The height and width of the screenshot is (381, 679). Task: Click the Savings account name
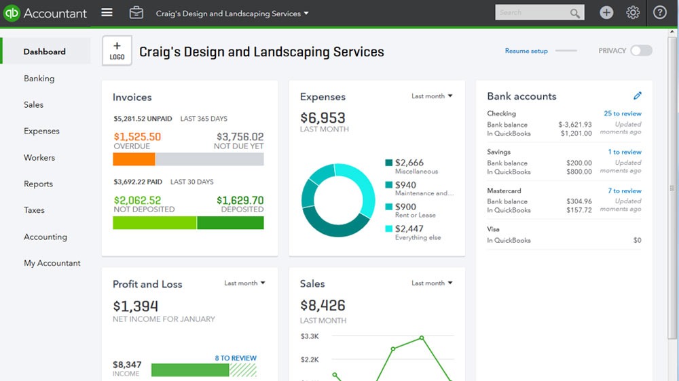click(499, 152)
